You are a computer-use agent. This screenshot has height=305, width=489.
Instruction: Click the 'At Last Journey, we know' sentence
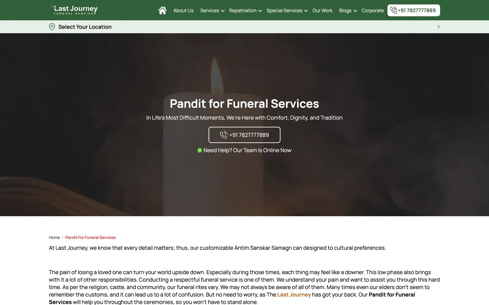(x=217, y=248)
